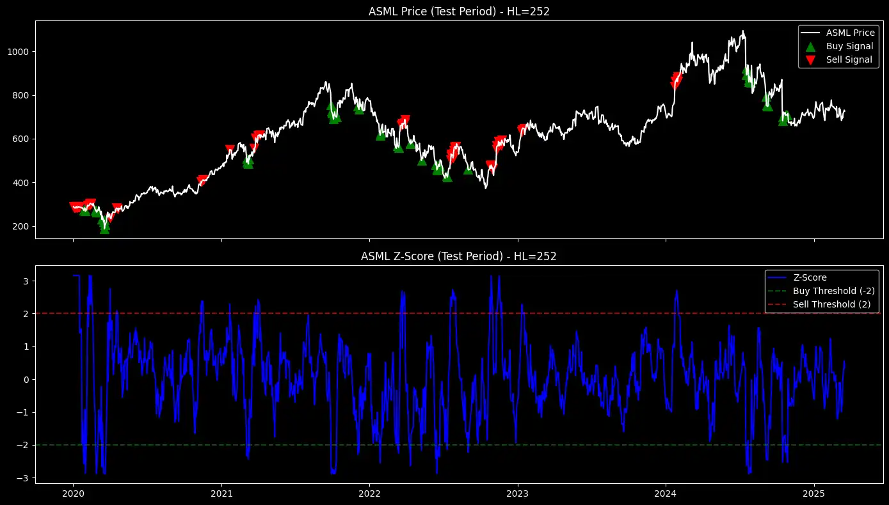Click the buy markers cluster in late 2024
Image resolution: width=889 pixels, height=505 pixels.
click(x=784, y=119)
